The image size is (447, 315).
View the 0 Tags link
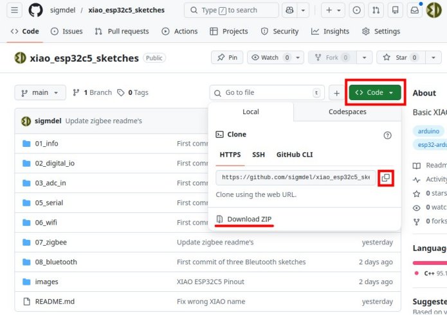tap(133, 92)
